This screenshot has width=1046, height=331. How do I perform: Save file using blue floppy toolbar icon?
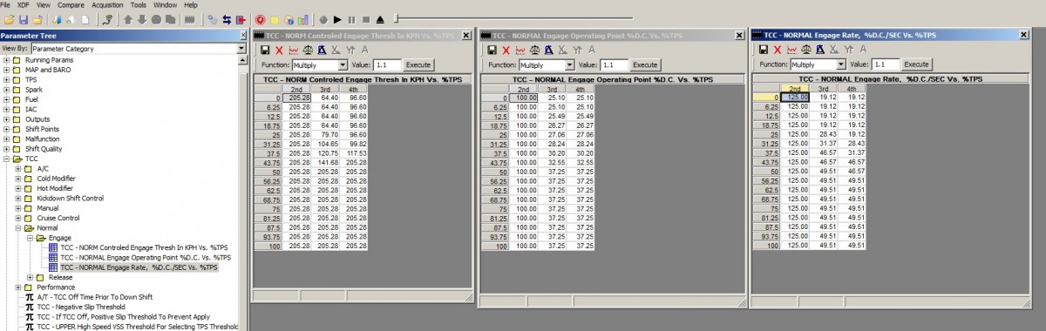point(24,19)
